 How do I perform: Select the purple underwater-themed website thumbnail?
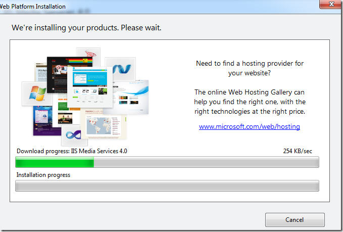[43, 120]
